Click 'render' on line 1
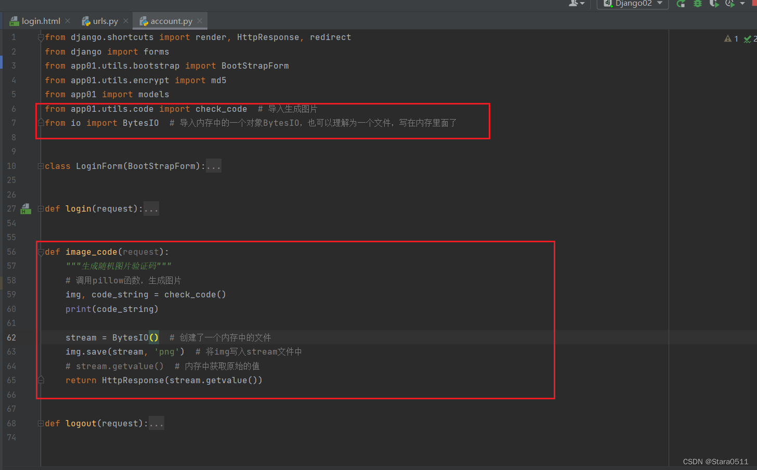This screenshot has width=757, height=470. [x=211, y=37]
